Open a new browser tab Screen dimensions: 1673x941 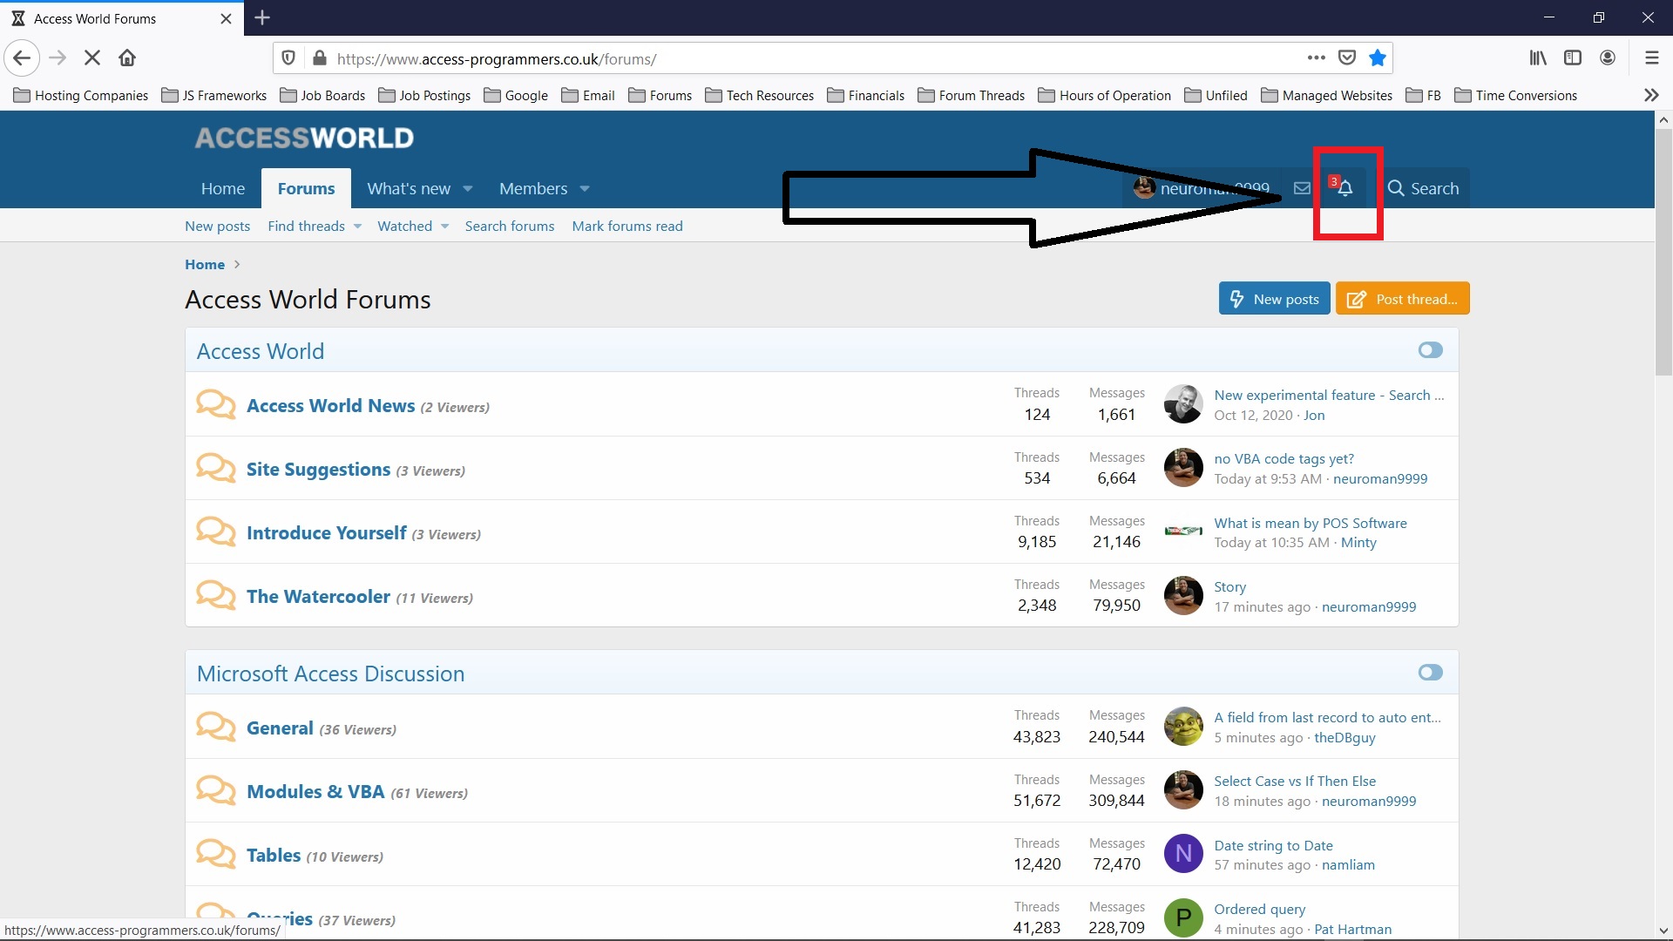262,17
